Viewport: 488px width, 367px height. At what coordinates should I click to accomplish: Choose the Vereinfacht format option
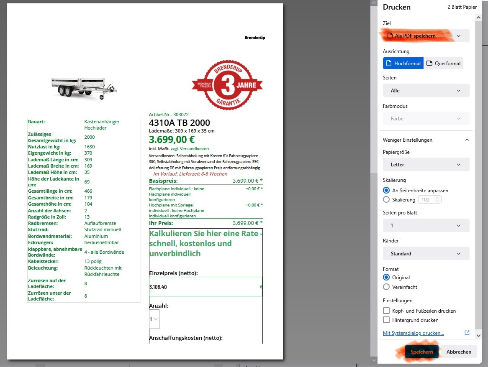click(386, 287)
